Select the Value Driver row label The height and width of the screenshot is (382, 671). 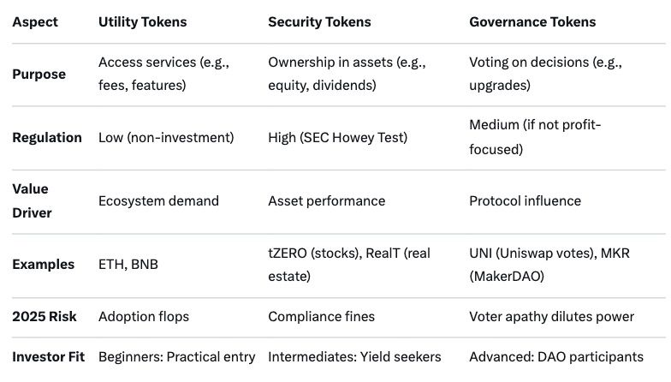click(x=31, y=200)
